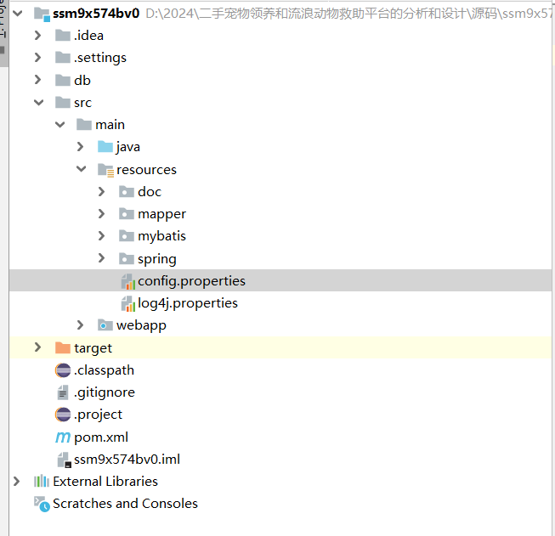Click the orange target folder icon

coord(63,348)
